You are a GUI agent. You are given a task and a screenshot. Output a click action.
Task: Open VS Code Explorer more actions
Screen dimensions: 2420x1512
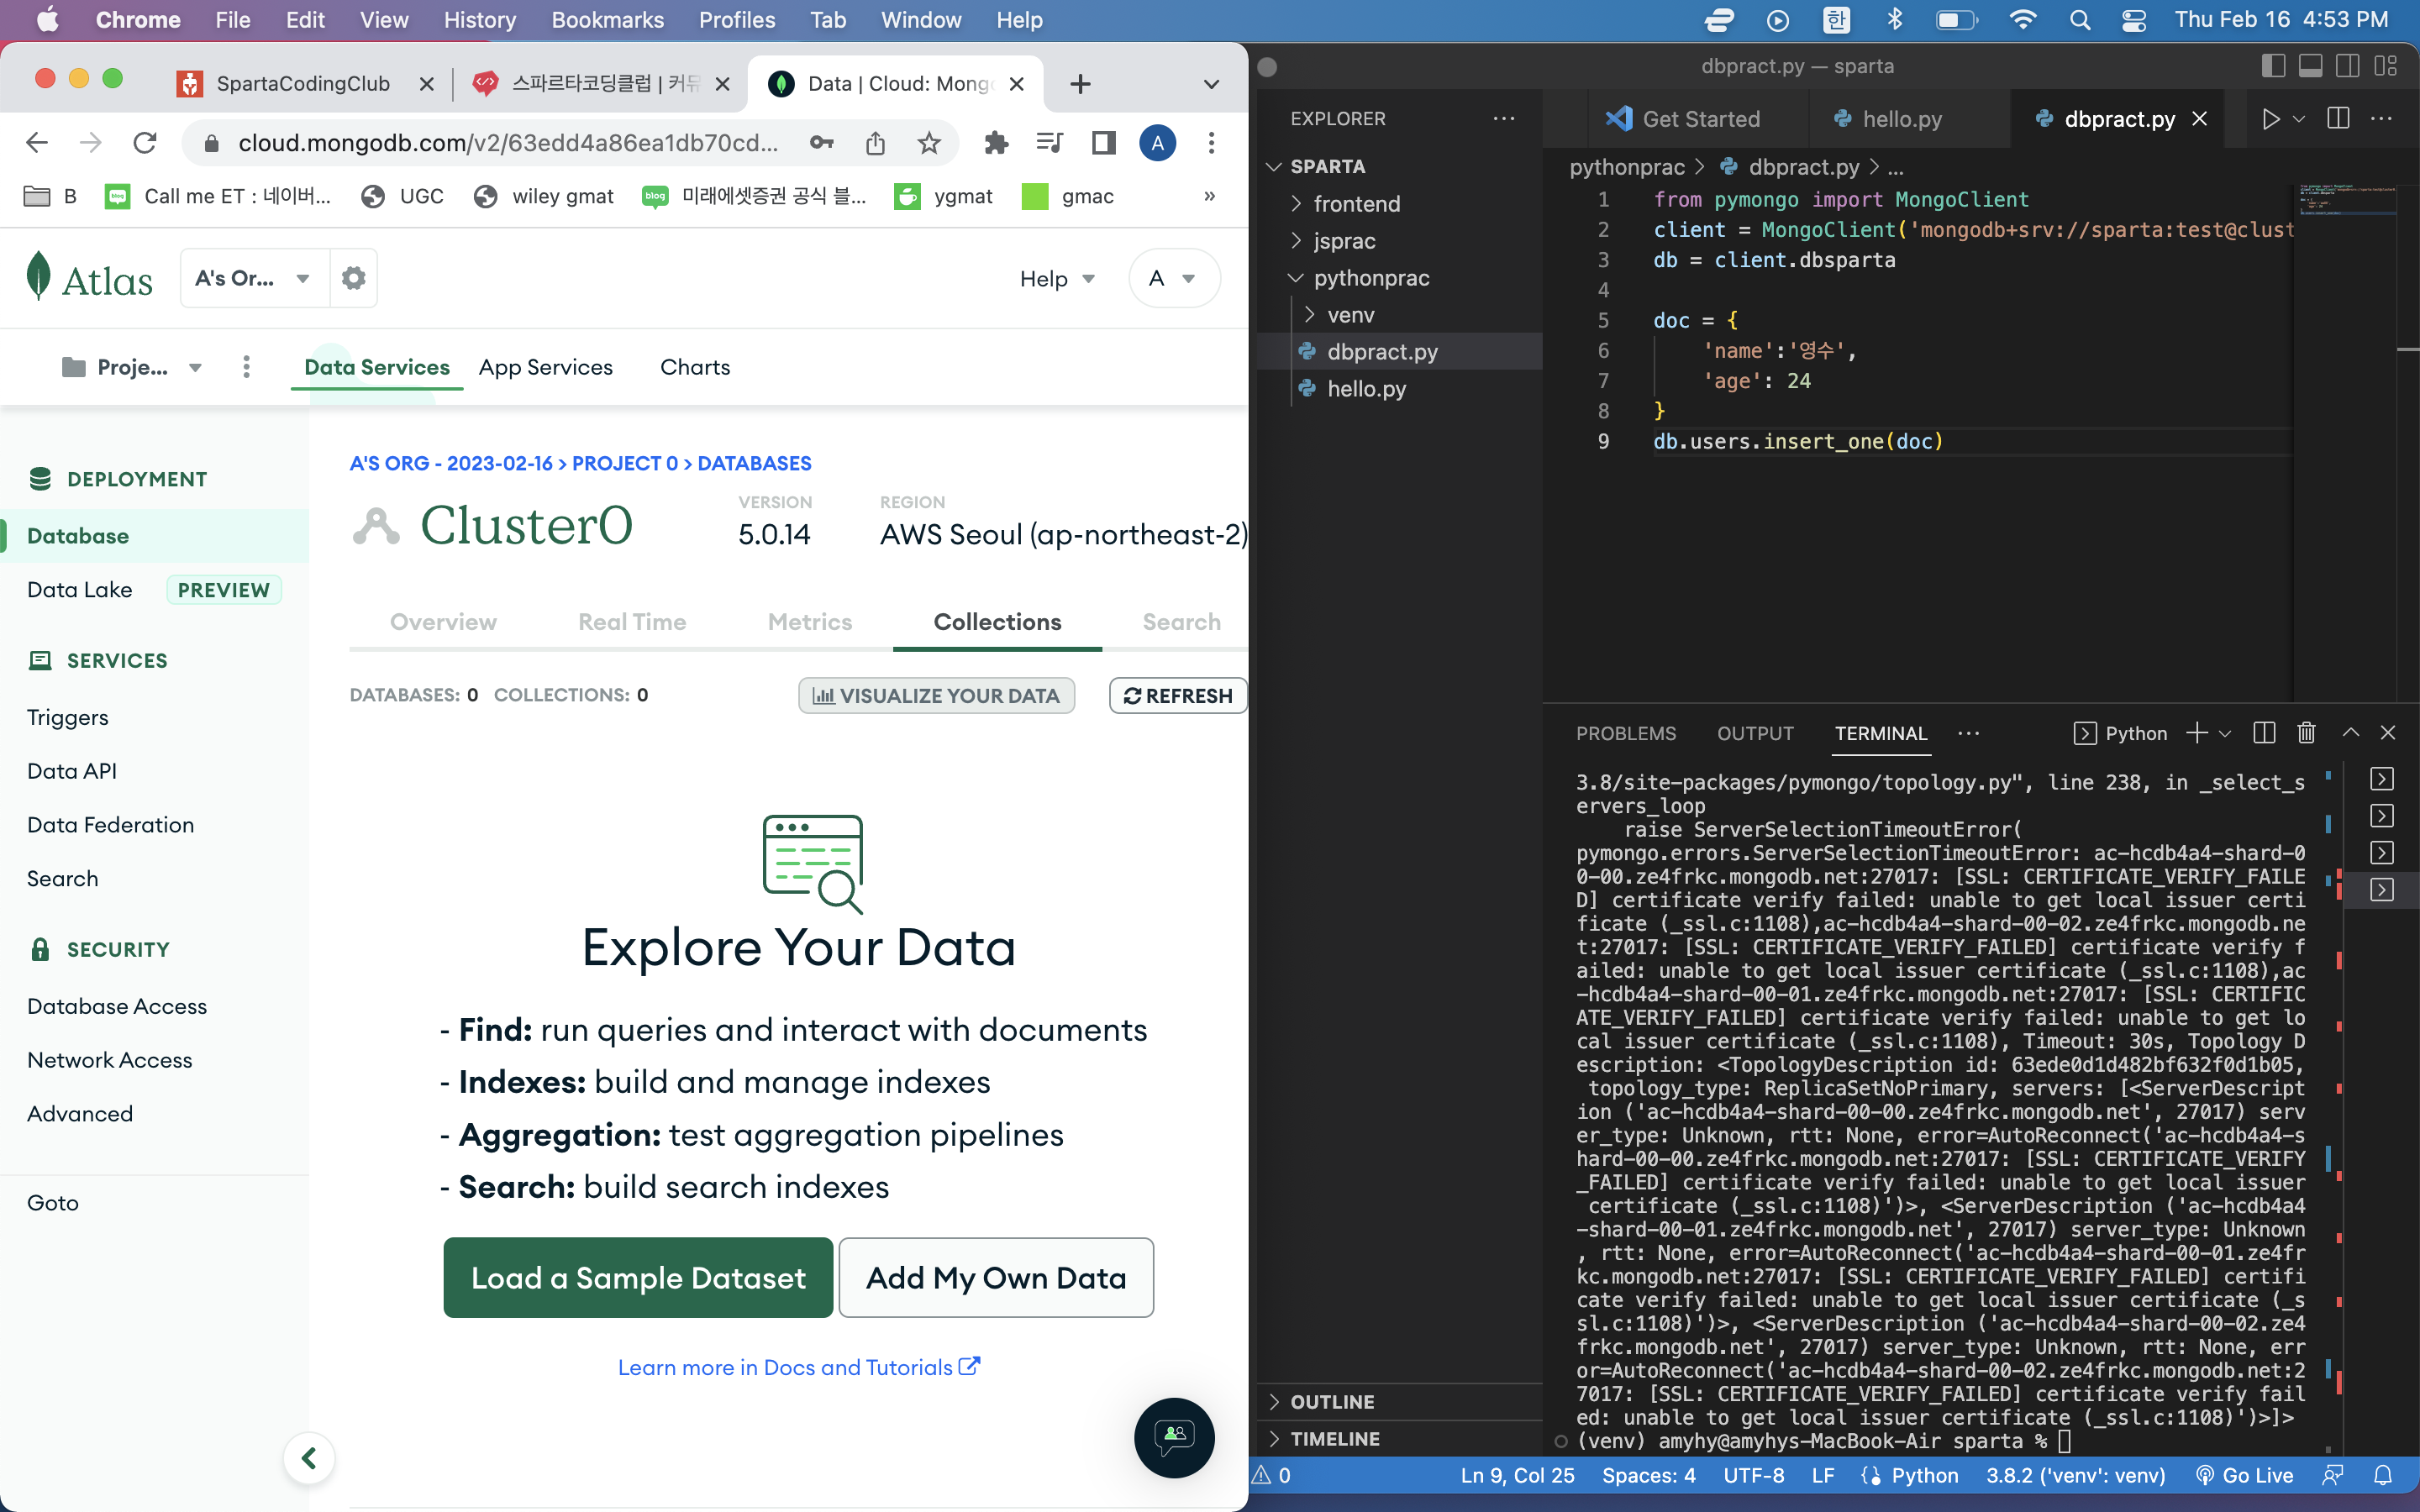pos(1504,118)
